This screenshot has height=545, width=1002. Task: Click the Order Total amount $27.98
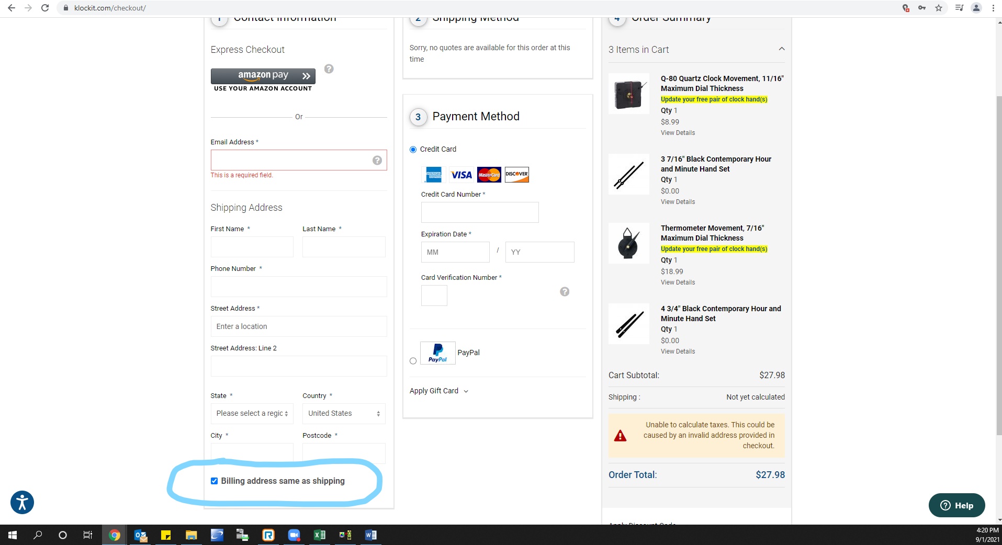coord(770,475)
